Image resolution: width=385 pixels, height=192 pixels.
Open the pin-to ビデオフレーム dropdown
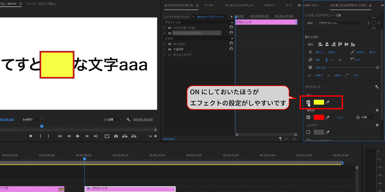pos(341,23)
